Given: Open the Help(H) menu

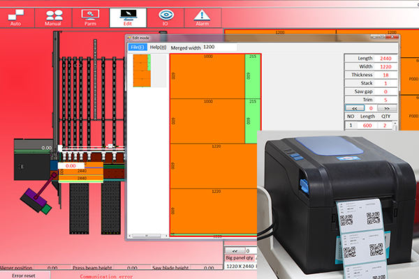Looking at the screenshot, I should pyautogui.click(x=159, y=47).
